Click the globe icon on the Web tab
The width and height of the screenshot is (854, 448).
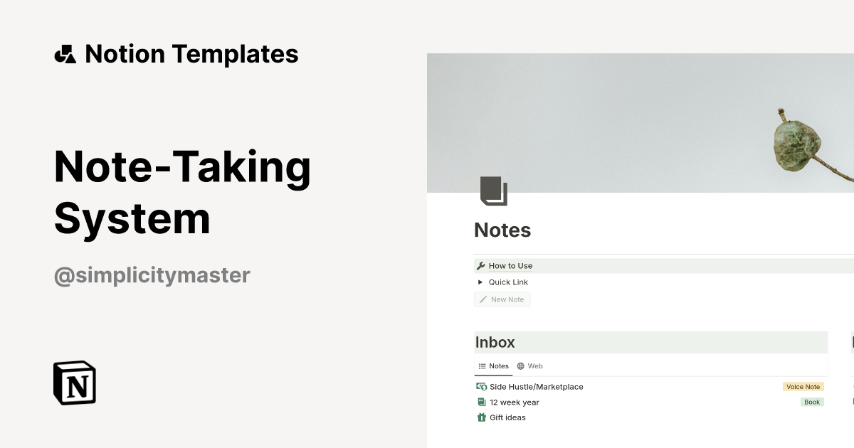click(520, 366)
